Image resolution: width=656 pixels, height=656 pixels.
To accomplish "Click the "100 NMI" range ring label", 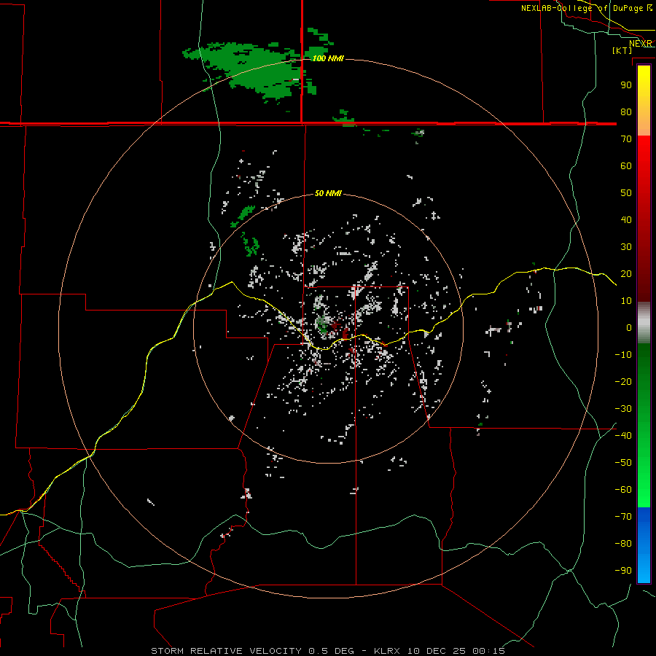I will click(328, 58).
